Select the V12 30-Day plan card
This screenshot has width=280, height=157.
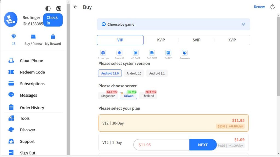coord(173,123)
